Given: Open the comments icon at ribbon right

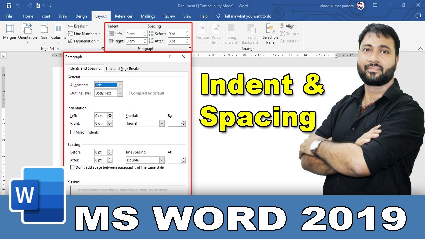Looking at the screenshot, I should click(x=418, y=16).
